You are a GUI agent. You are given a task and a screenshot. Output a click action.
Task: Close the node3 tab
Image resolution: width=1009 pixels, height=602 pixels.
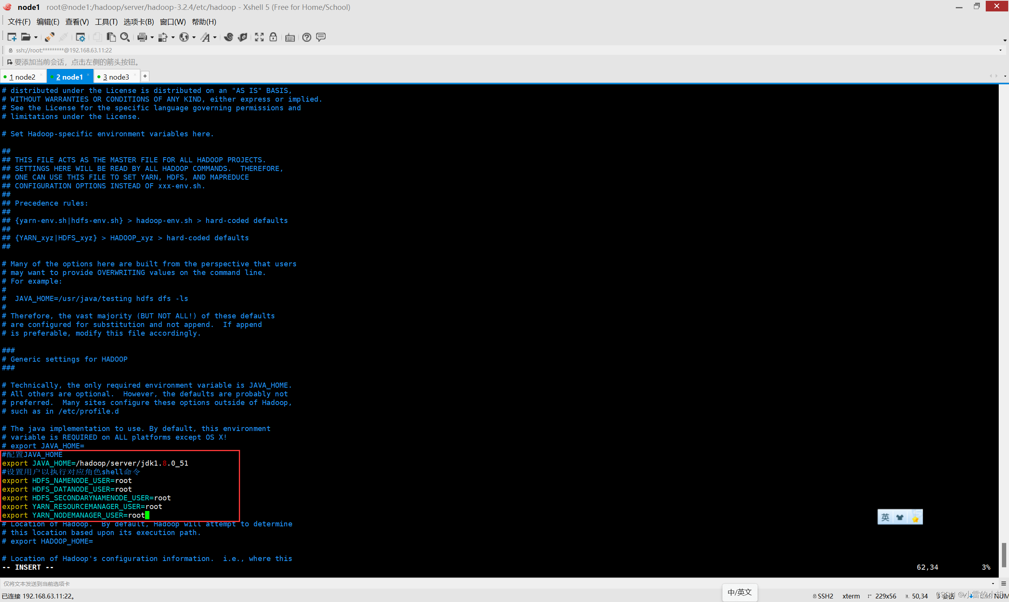135,74
